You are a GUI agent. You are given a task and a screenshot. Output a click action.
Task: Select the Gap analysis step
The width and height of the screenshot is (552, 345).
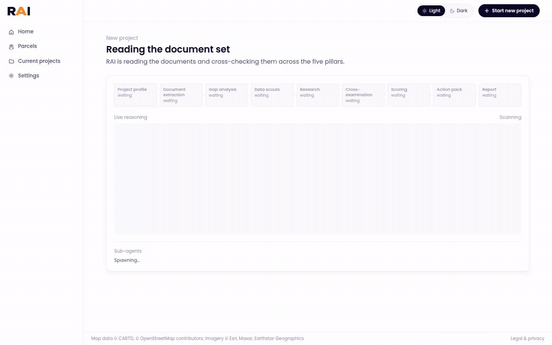point(227,95)
